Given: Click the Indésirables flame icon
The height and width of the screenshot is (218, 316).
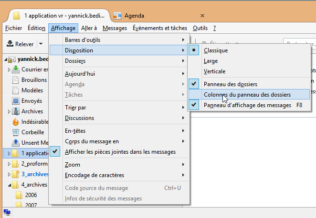Looking at the screenshot, I should coord(15,122).
